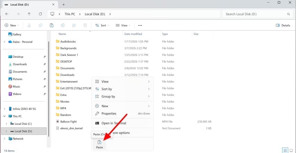This screenshot has width=296, height=153.
Task: Expand Local Disk (C:) tree node
Action: tap(6, 124)
